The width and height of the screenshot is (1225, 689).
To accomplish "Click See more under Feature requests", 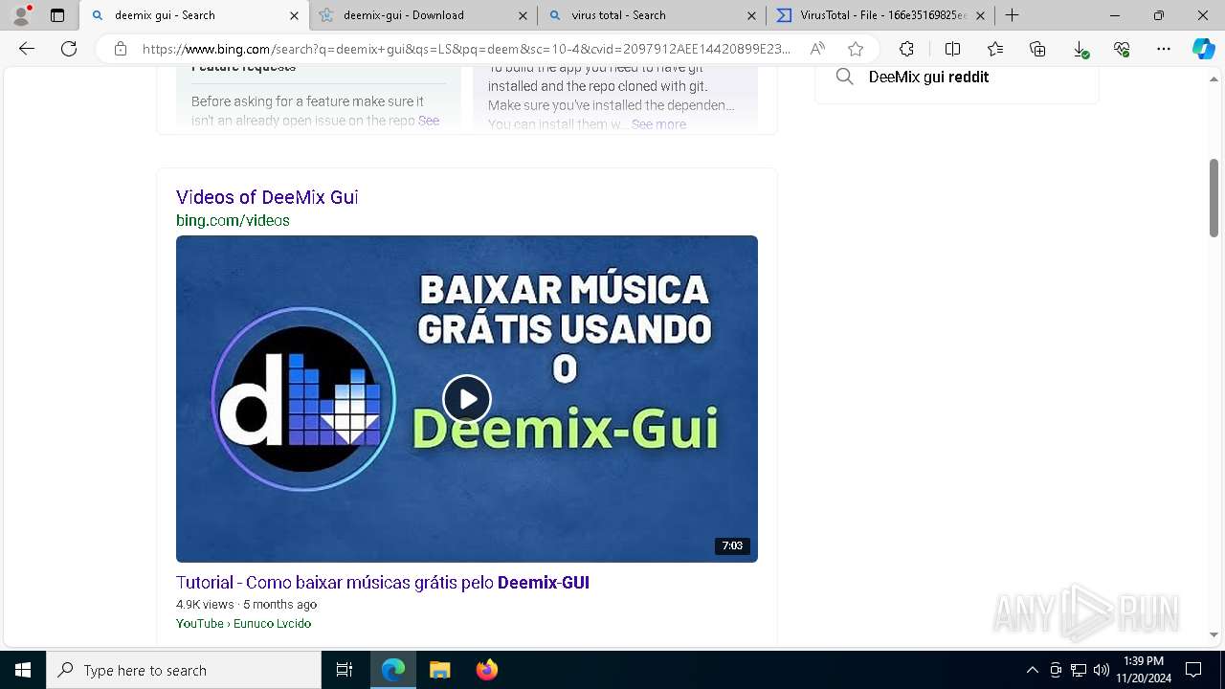I will pos(429,121).
